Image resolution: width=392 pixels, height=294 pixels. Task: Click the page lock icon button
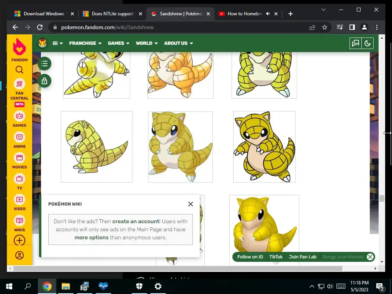pos(44,81)
